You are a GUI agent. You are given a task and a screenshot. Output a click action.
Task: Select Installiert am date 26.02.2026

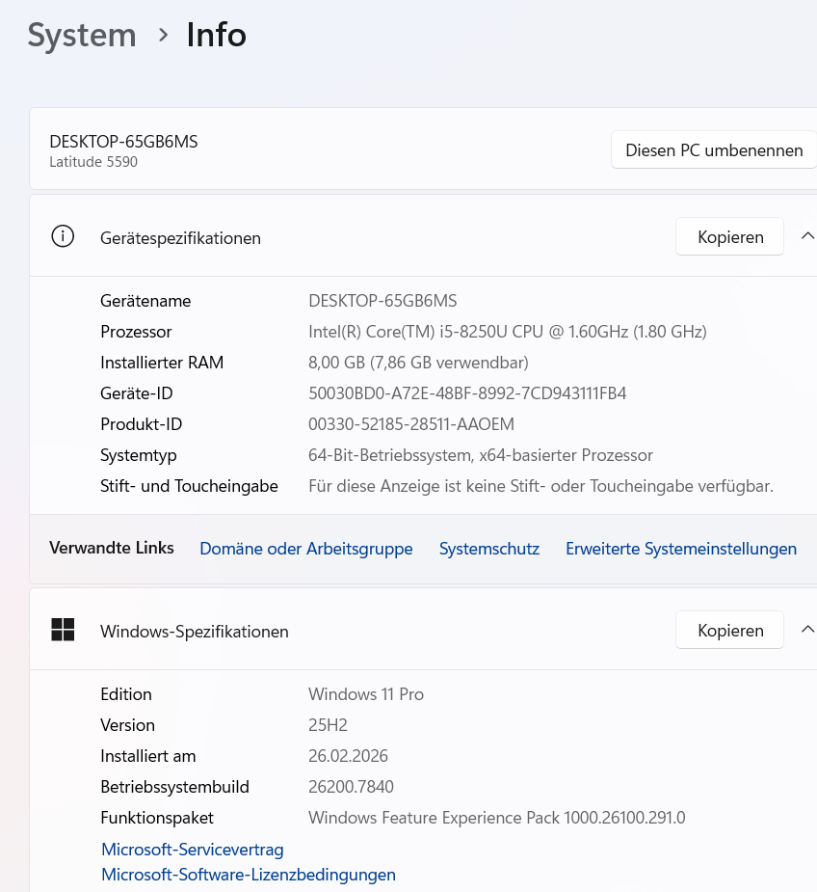(348, 756)
